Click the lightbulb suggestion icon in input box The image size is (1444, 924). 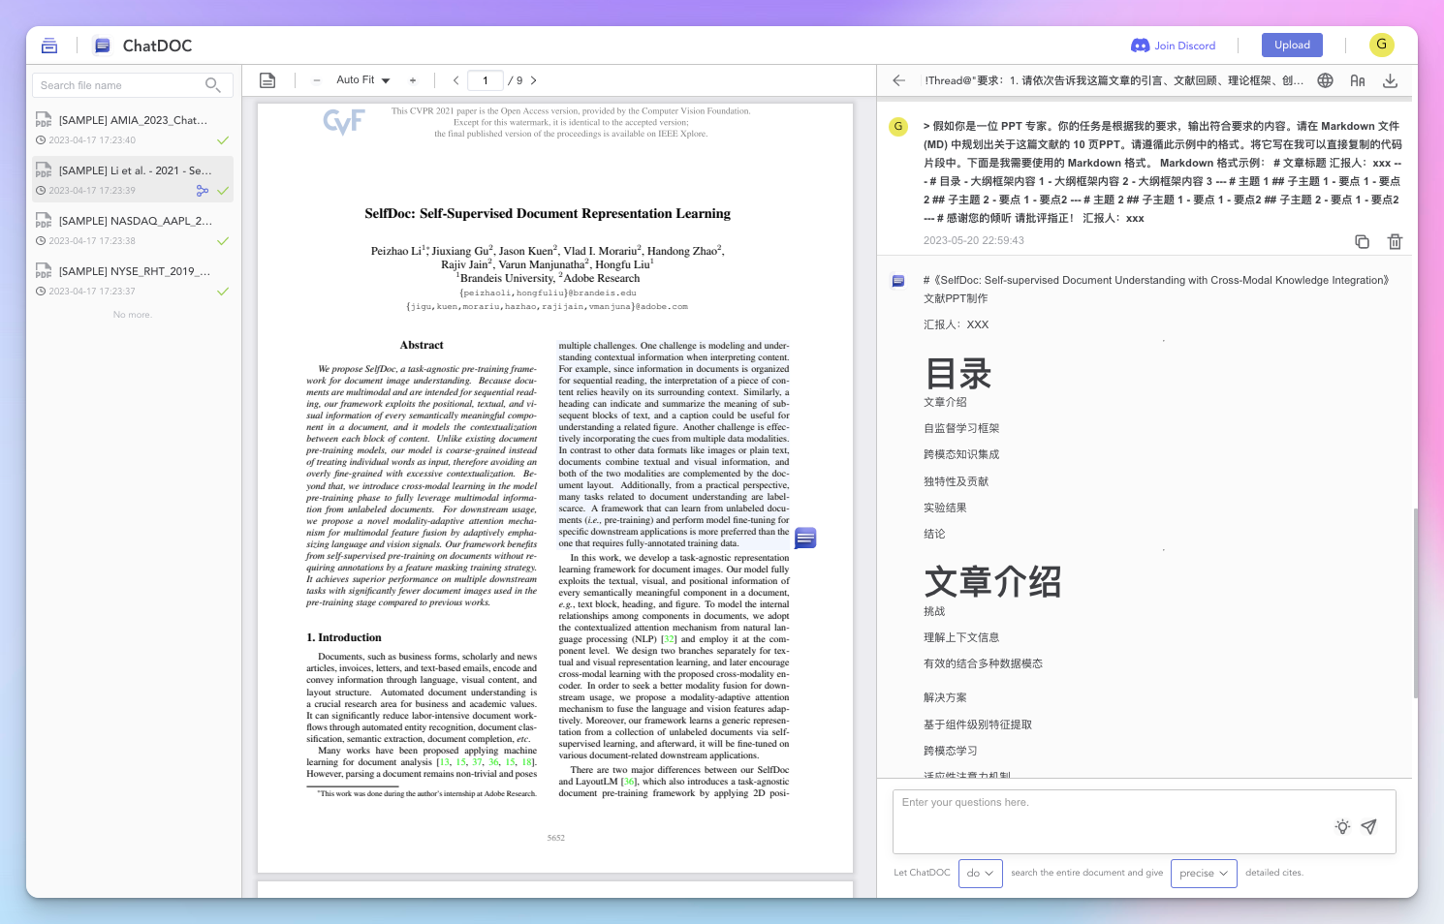(1342, 827)
